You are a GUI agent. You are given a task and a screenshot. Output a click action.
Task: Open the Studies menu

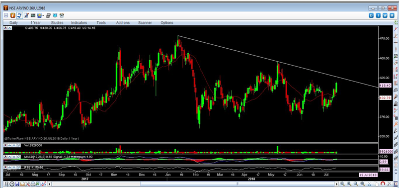[57, 23]
